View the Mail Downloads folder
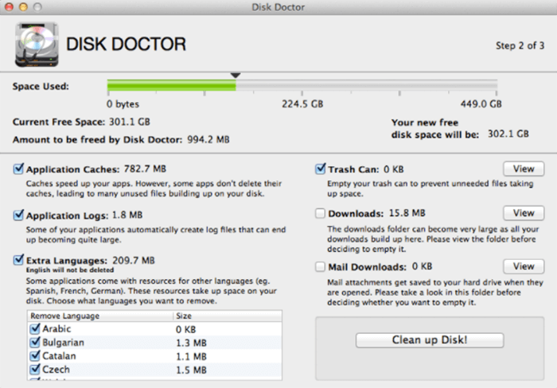Screen dimensions: 557x388 coord(524,266)
